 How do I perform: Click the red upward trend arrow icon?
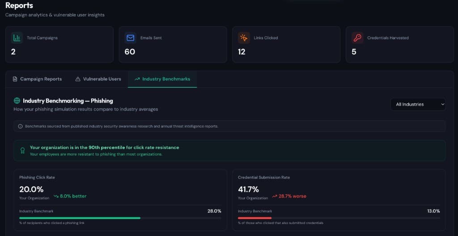coord(275,196)
